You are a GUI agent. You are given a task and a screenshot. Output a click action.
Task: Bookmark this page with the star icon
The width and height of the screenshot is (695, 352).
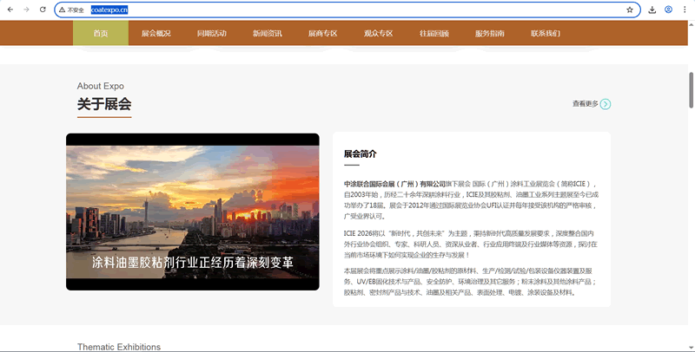coord(629,10)
